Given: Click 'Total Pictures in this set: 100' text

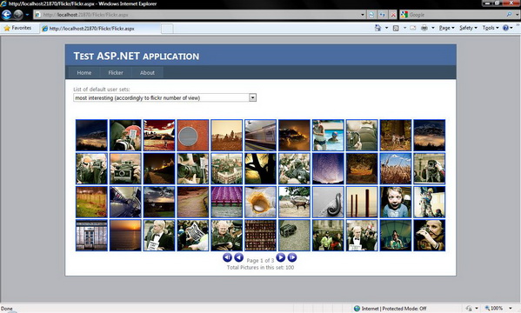Looking at the screenshot, I should (260, 267).
